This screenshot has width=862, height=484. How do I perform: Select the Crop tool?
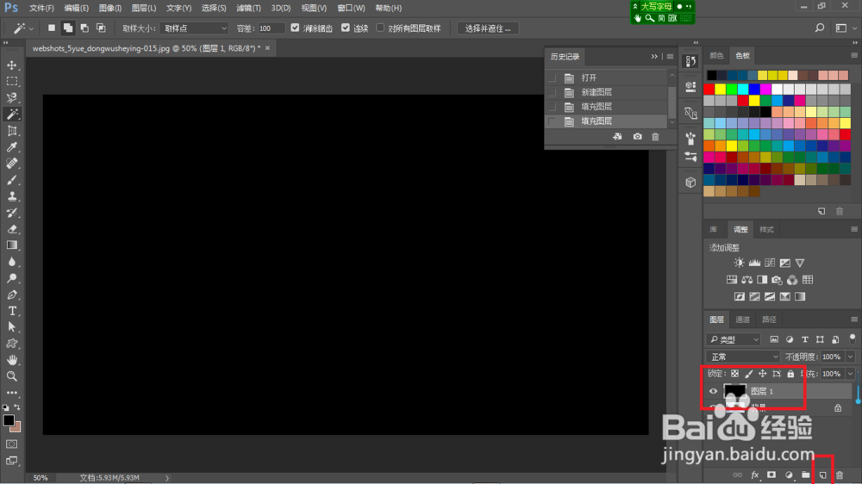click(x=11, y=131)
